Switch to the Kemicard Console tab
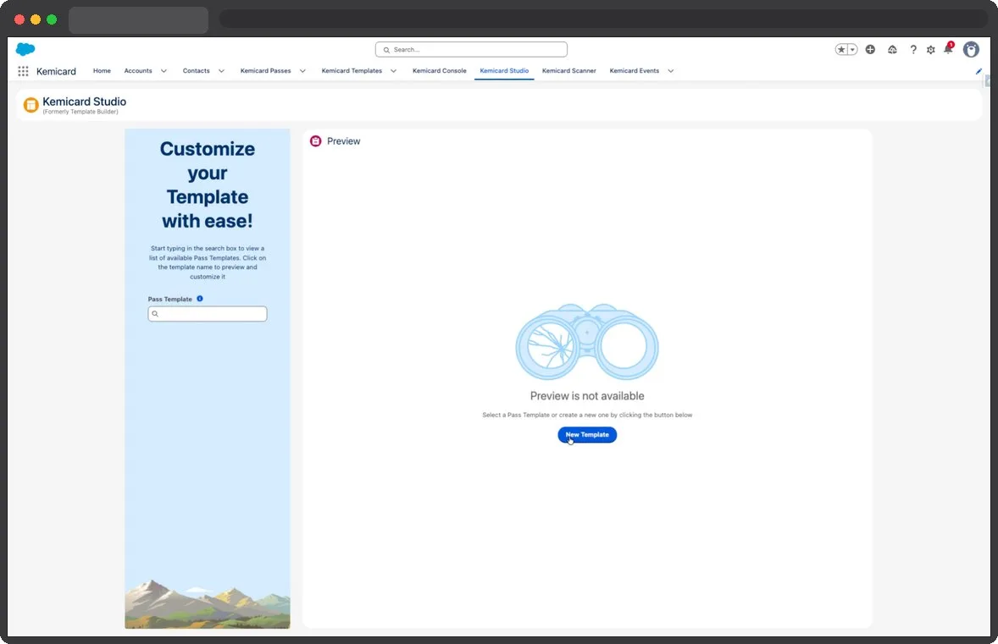 pyautogui.click(x=439, y=70)
